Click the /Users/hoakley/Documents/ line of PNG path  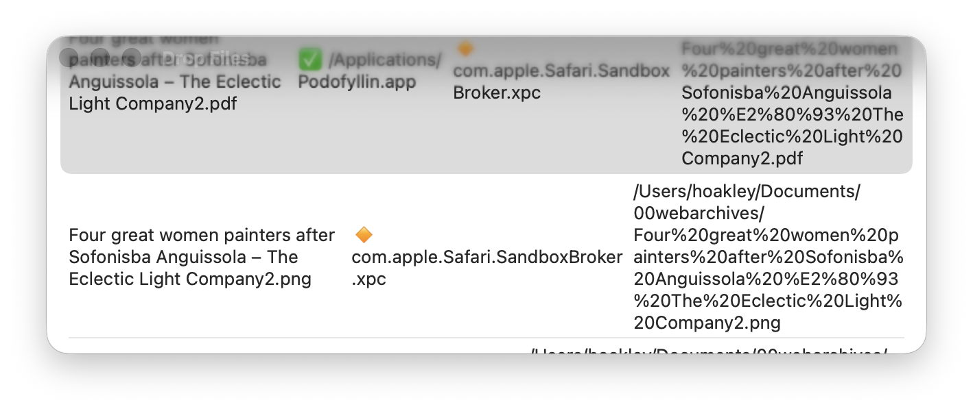point(747,192)
